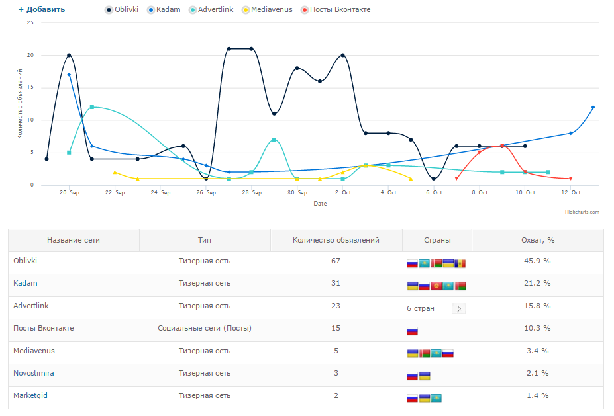Select the Oblivki point at 2 Oct
The image size is (614, 416).
342,55
